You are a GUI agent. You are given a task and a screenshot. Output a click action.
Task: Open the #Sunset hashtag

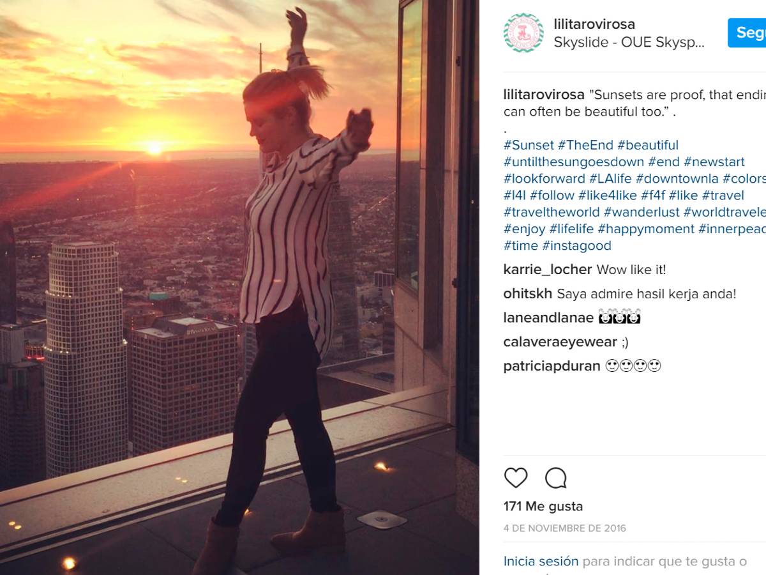[x=529, y=145]
